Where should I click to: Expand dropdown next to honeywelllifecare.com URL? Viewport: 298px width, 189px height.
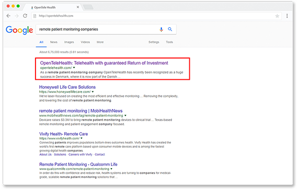pos(93,92)
